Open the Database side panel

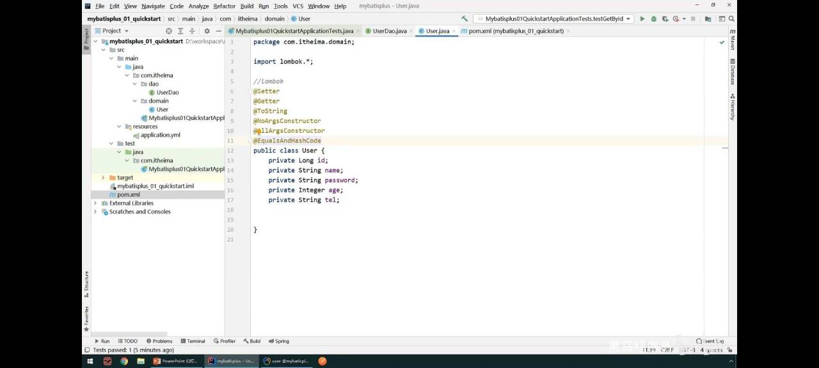[733, 72]
